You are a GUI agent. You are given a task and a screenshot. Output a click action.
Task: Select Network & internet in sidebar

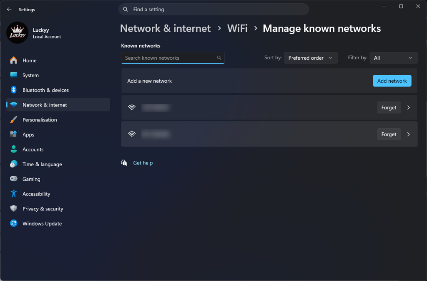pyautogui.click(x=58, y=105)
